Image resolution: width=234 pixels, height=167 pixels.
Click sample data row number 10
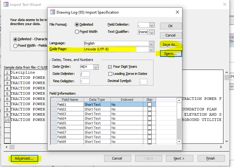pos(7,120)
